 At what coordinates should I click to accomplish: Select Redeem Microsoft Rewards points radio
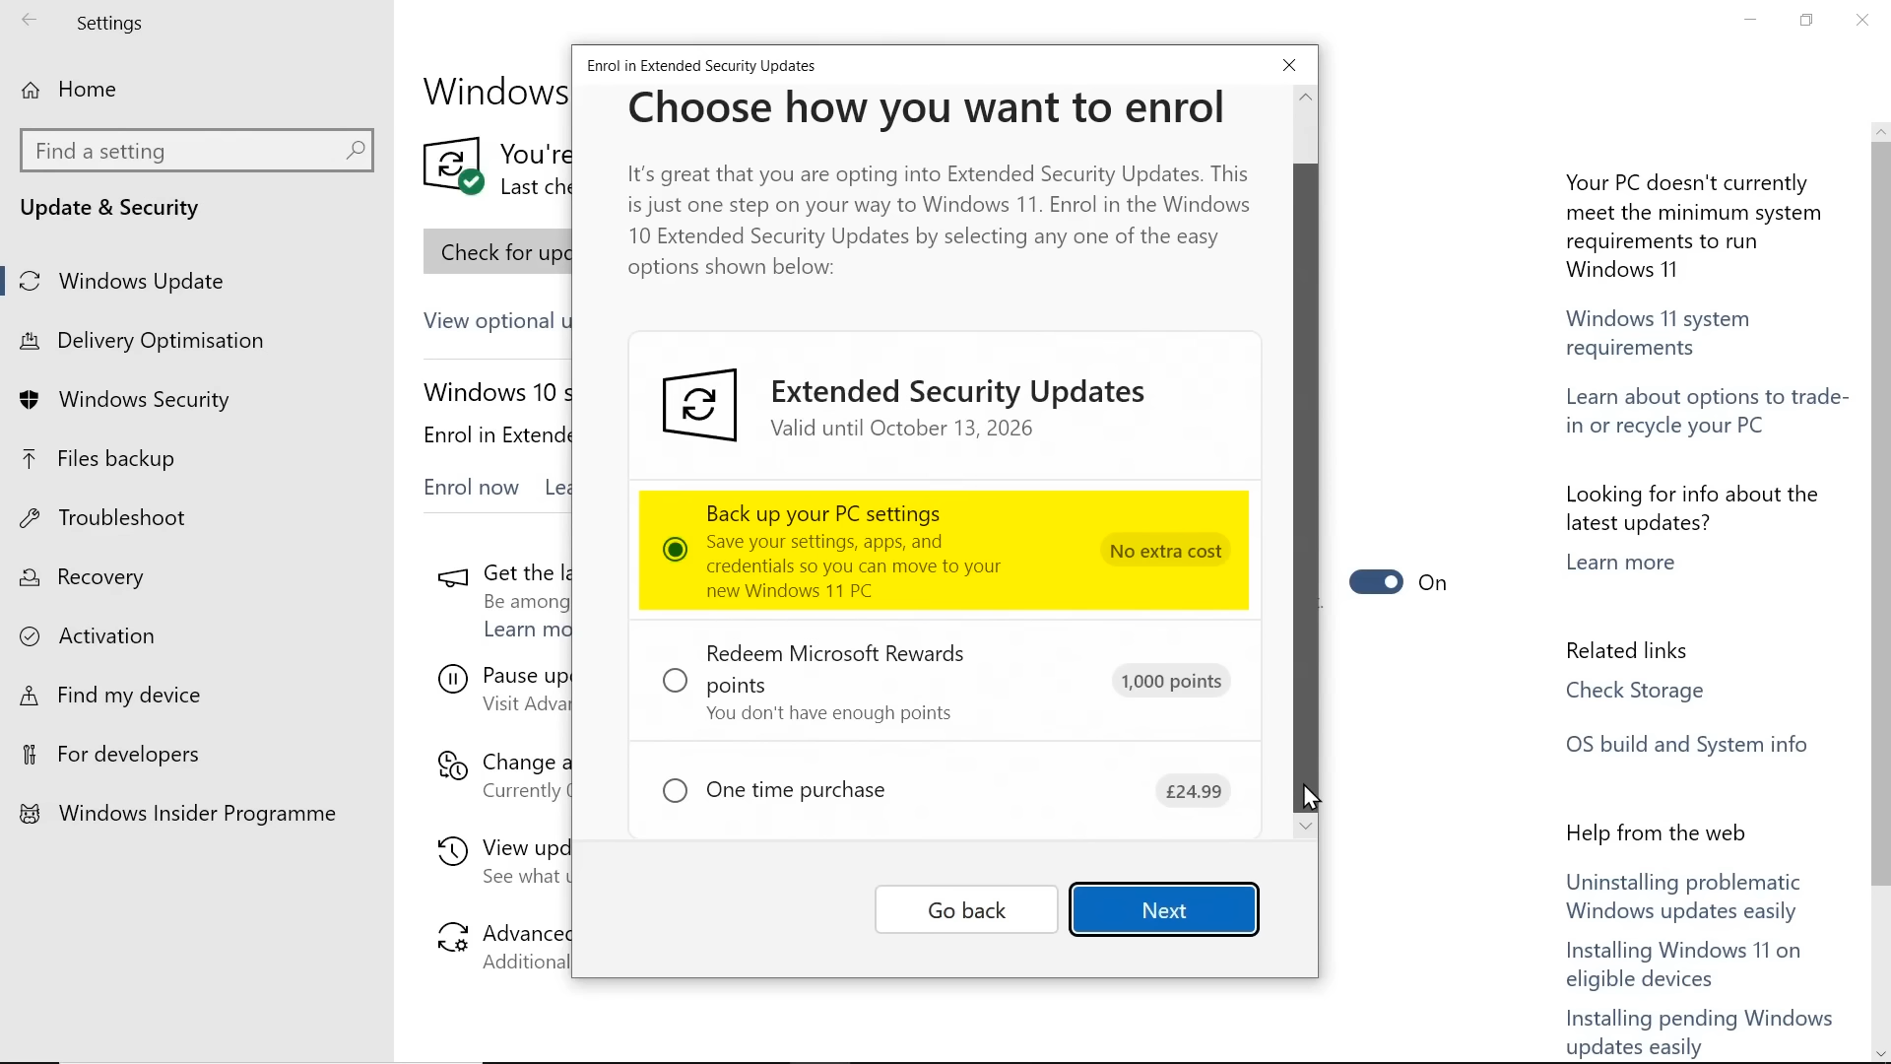point(676,681)
